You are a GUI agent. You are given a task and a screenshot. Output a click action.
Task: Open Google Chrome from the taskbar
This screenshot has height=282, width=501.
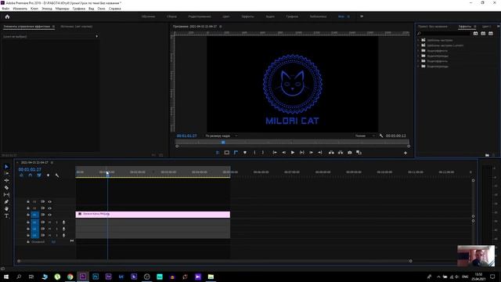coord(70,277)
